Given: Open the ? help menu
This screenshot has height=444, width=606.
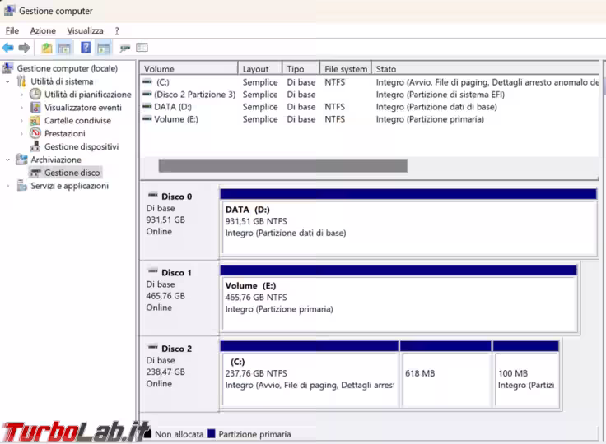Looking at the screenshot, I should [117, 30].
